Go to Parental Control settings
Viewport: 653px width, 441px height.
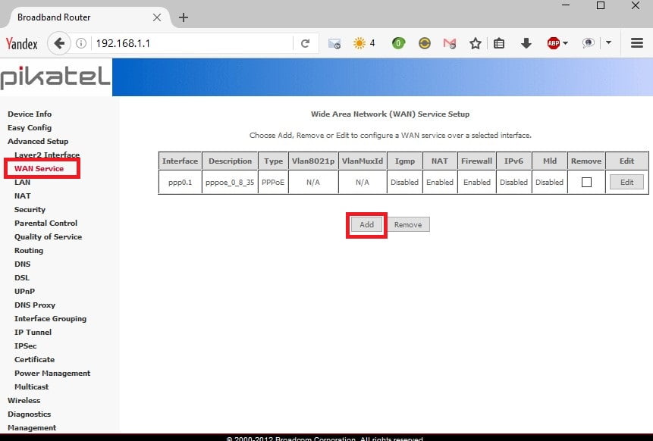click(x=46, y=224)
